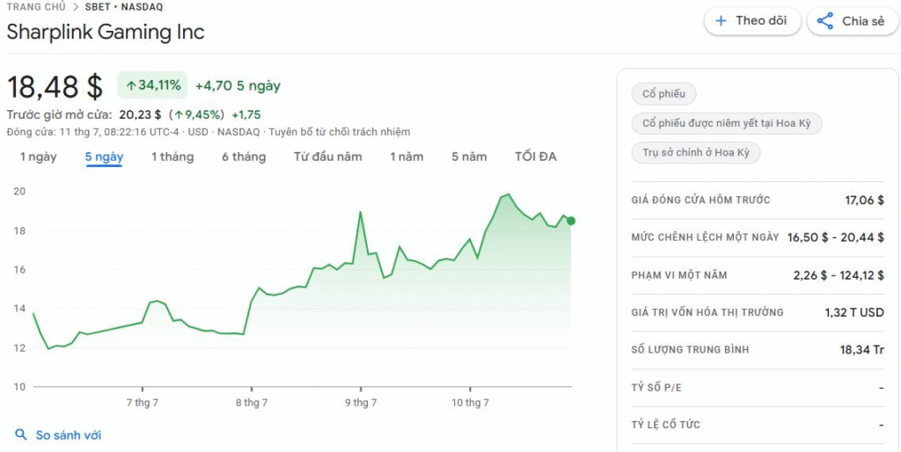The height and width of the screenshot is (452, 901).
Task: Click the green up-arrow 34,11% badge
Action: coord(153,85)
